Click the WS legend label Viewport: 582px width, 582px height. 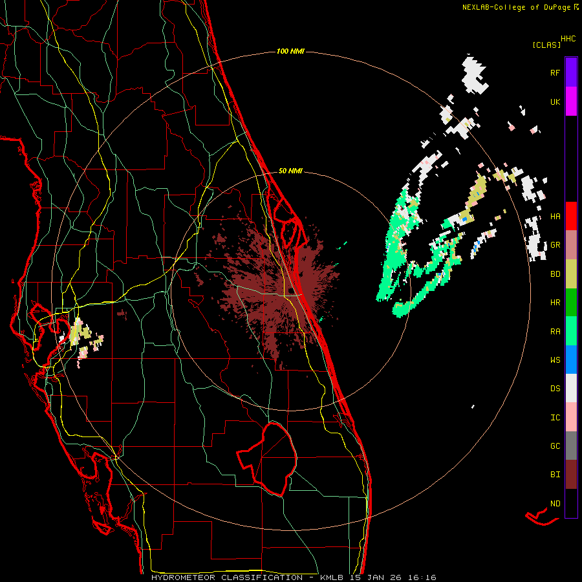(555, 360)
